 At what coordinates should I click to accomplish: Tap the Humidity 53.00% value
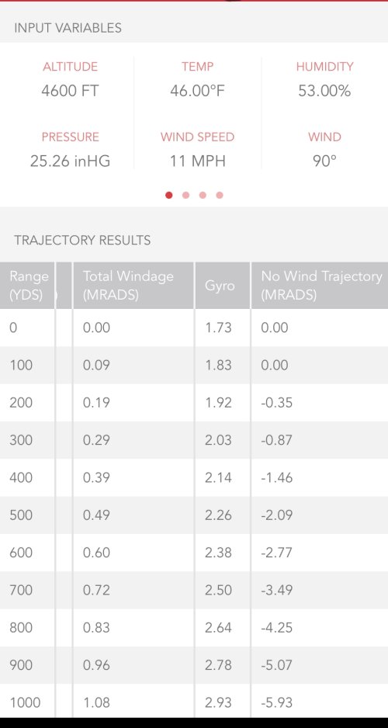point(324,91)
